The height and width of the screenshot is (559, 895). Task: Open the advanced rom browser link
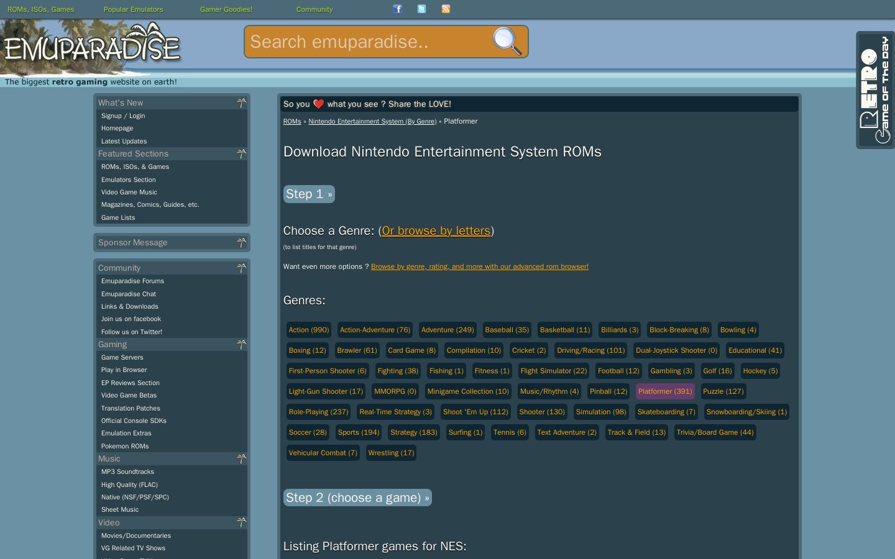(480, 266)
